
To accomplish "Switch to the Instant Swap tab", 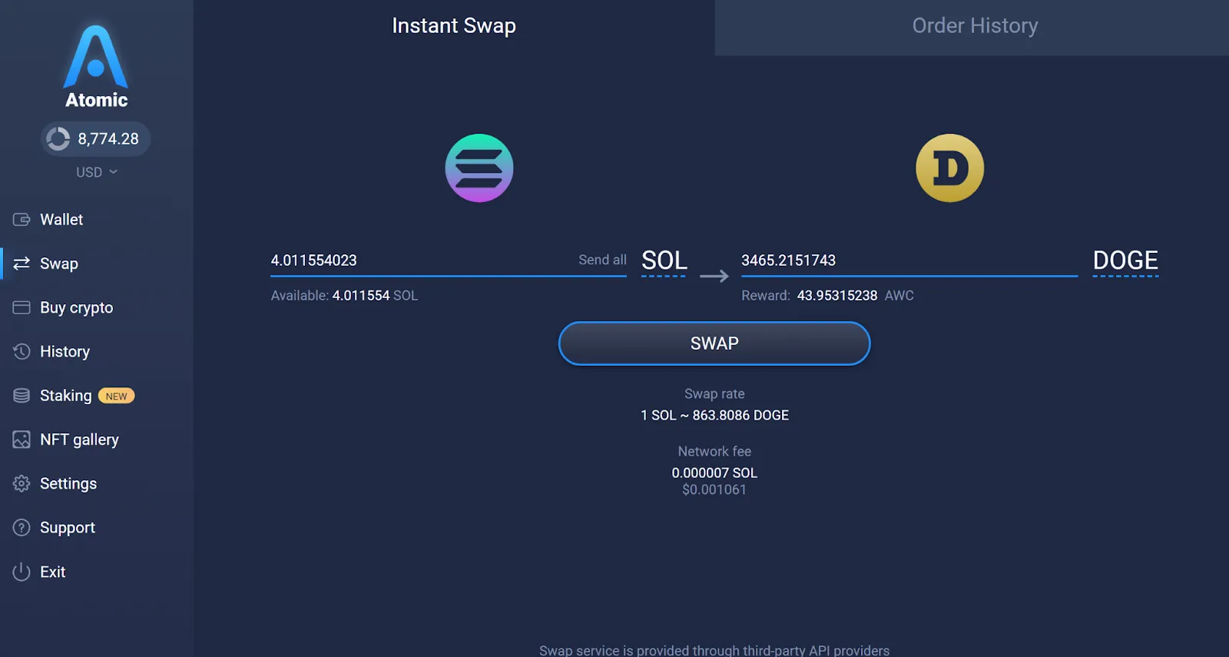I will click(454, 27).
